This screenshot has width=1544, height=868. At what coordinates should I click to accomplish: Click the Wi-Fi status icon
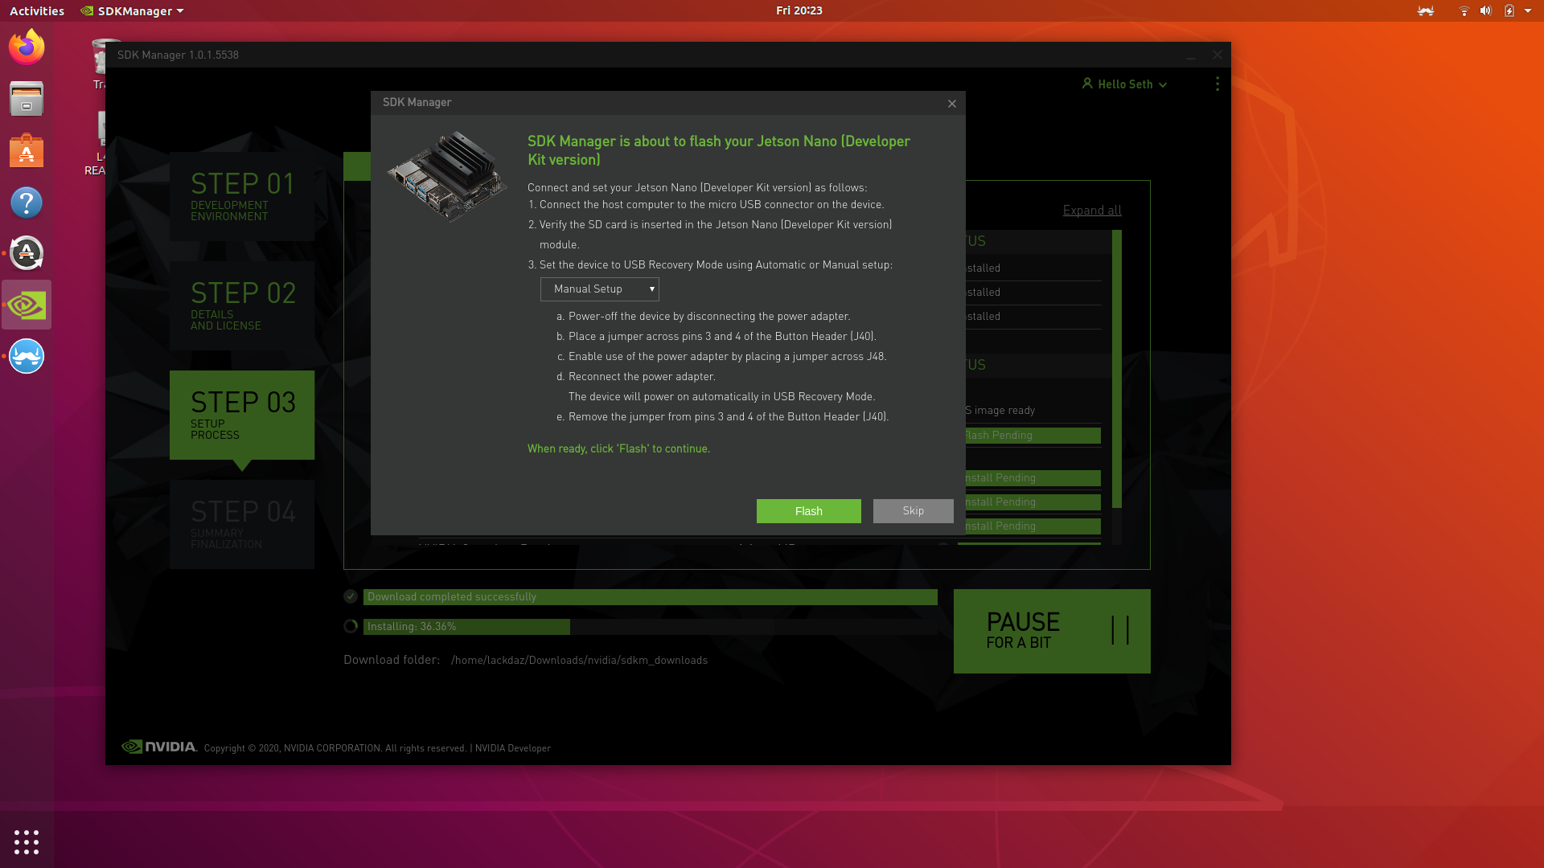[1464, 11]
